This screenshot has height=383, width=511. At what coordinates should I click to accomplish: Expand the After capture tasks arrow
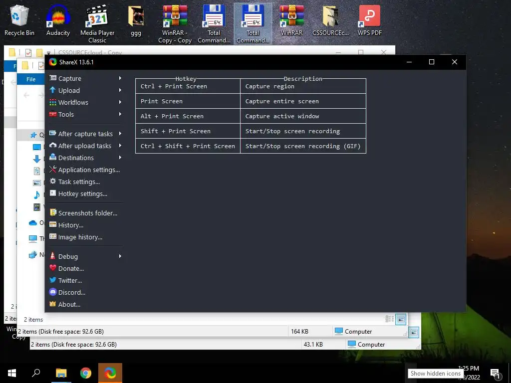[120, 134]
